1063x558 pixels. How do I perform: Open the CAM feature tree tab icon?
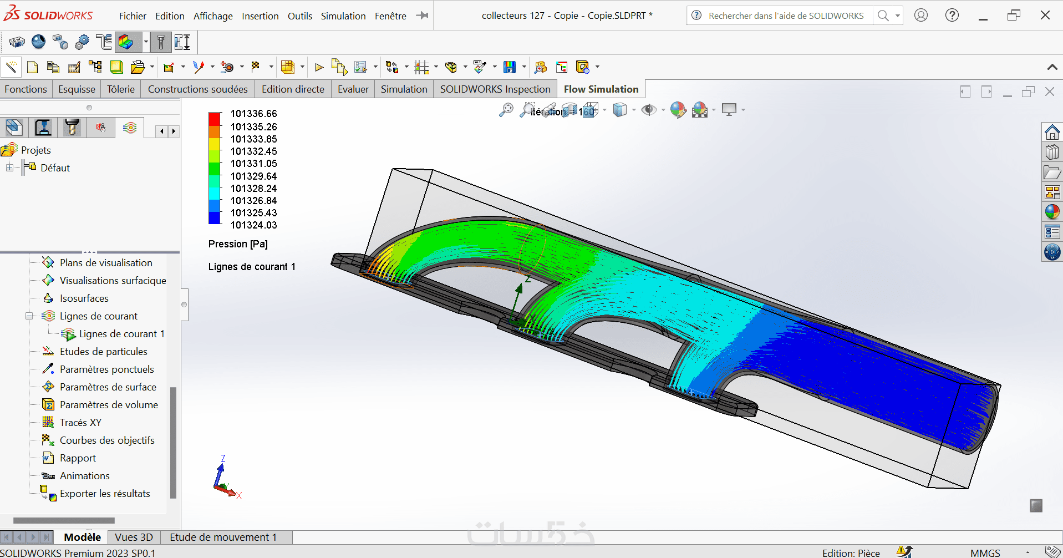pos(43,128)
